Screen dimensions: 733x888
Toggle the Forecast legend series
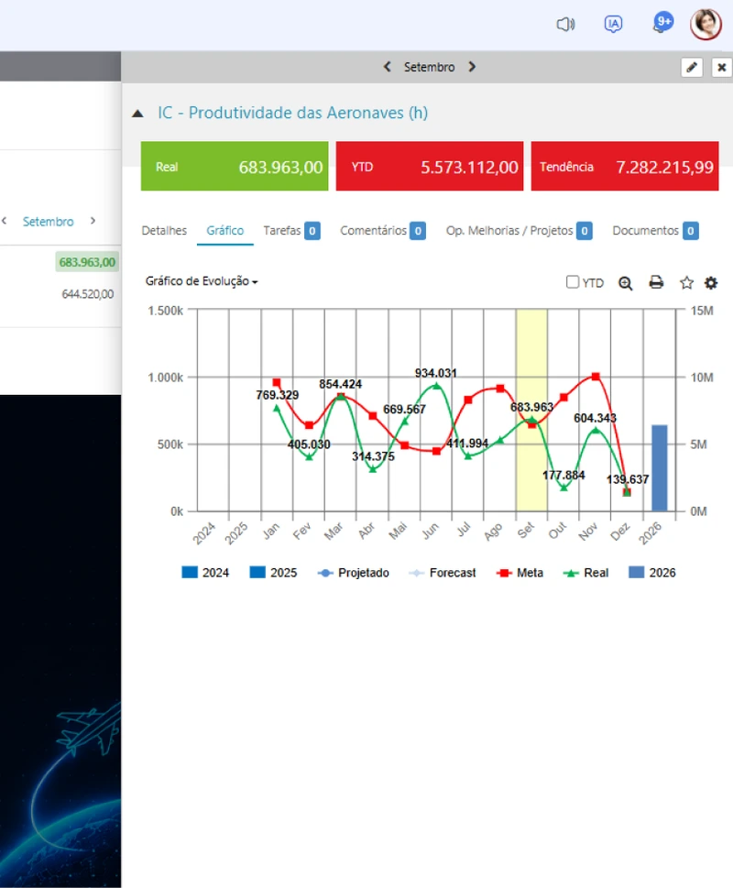pyautogui.click(x=442, y=573)
